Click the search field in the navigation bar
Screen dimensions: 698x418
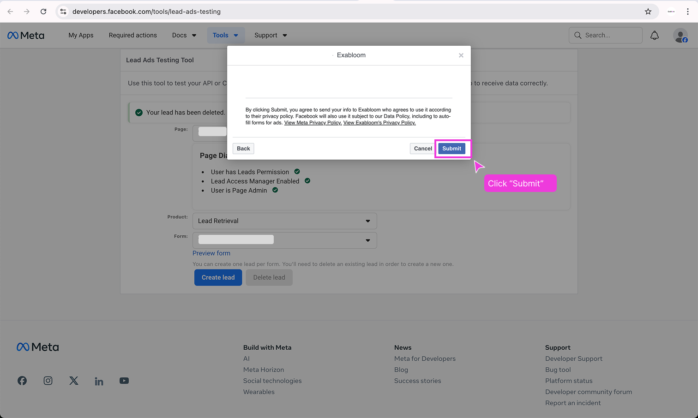coord(605,35)
